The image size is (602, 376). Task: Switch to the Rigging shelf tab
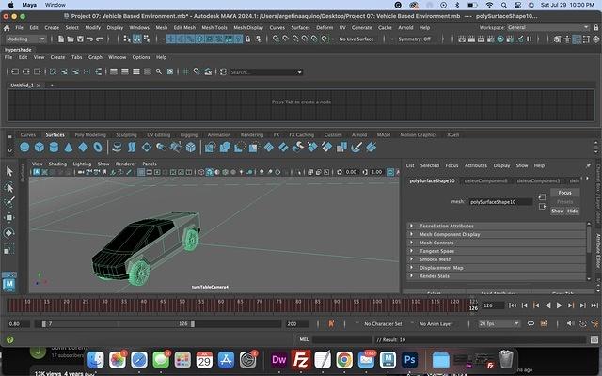(x=188, y=134)
